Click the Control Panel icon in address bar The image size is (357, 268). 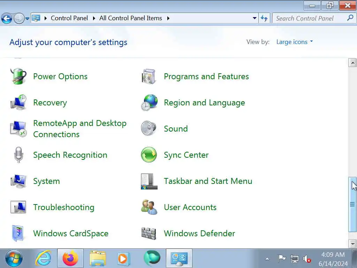tap(36, 18)
